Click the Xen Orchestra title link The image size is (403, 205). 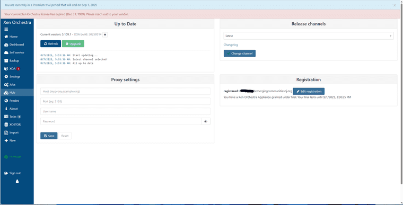[x=17, y=22]
